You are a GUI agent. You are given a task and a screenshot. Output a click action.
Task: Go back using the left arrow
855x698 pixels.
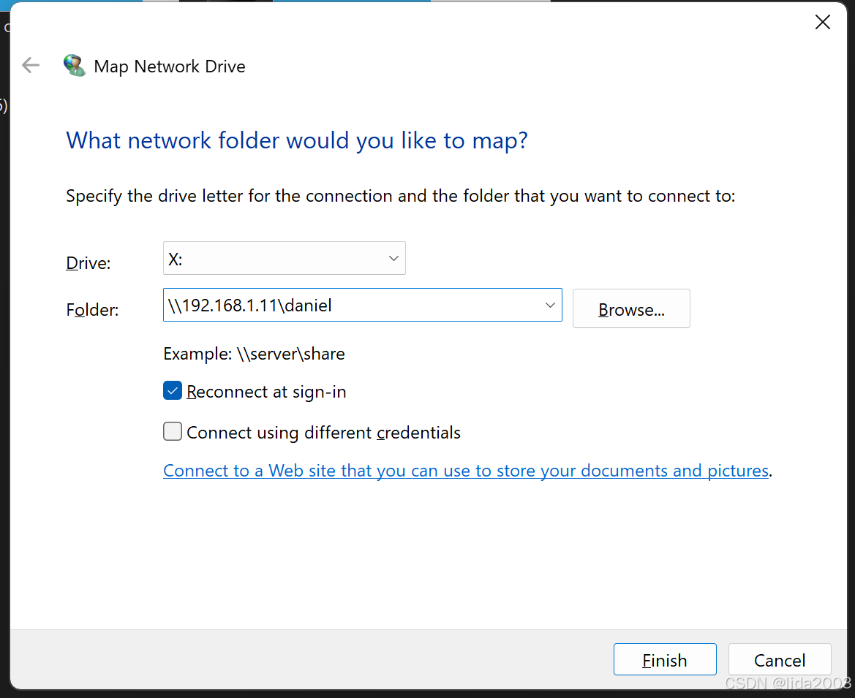click(x=31, y=65)
